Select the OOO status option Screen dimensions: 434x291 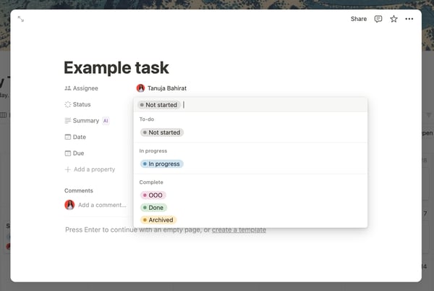point(153,195)
